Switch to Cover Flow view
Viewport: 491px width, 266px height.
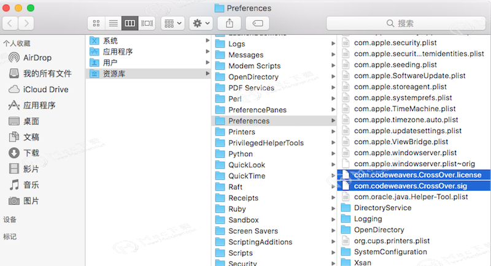[x=147, y=23]
